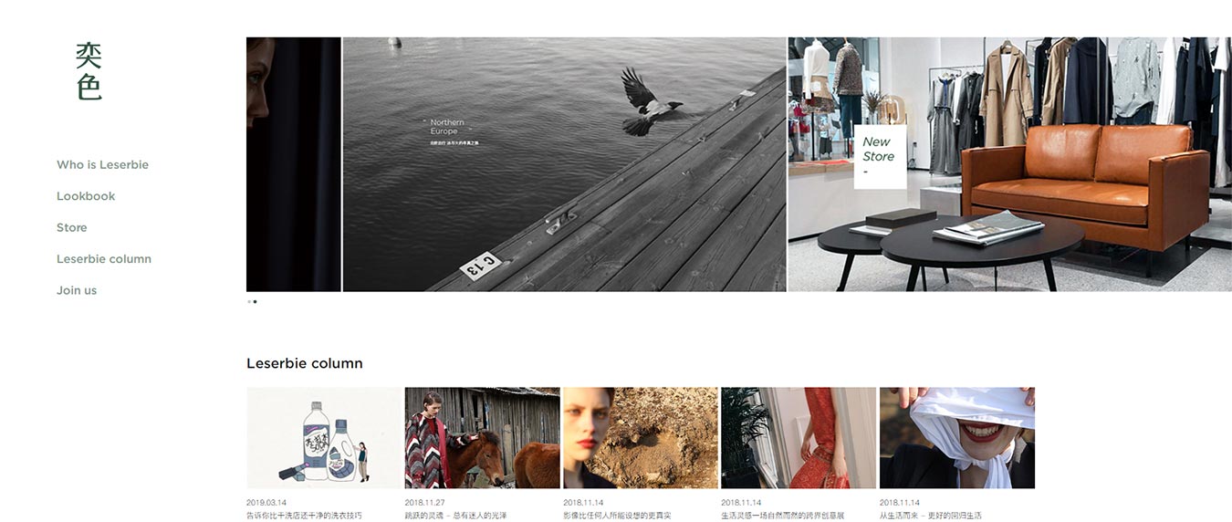Click the 2019.03.14 article title text
Image resolution: width=1232 pixels, height=522 pixels.
pos(304,516)
